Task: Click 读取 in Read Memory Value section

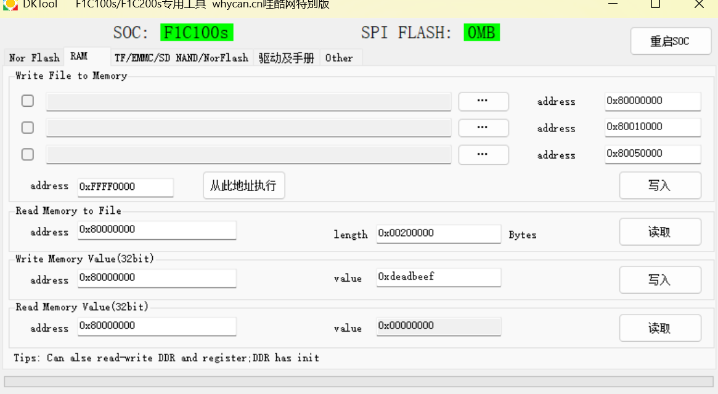Action: (659, 328)
